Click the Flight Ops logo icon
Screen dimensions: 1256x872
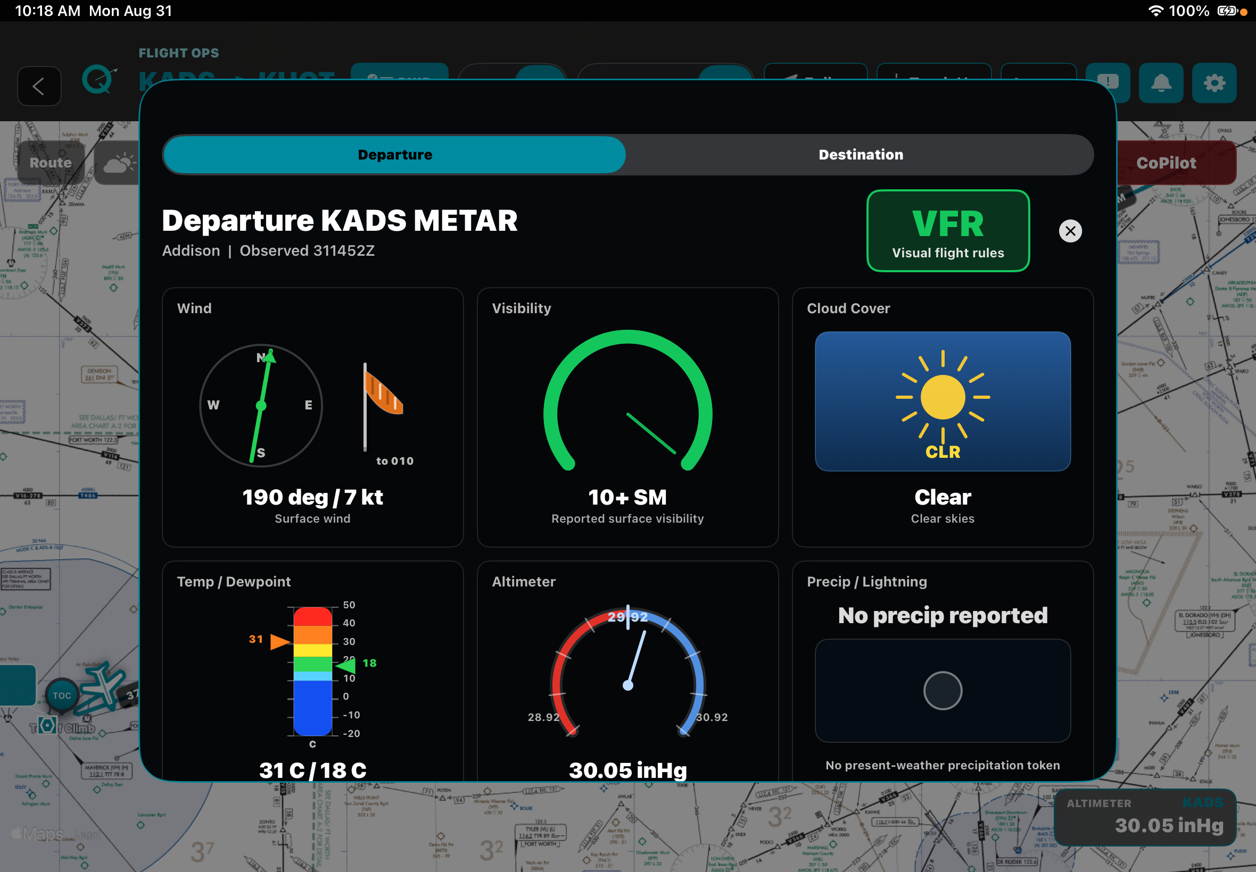click(x=99, y=80)
